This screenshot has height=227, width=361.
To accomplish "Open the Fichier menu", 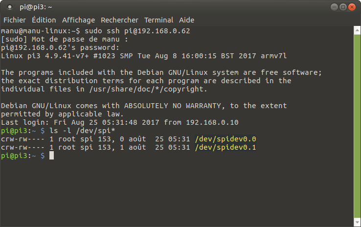I will click(x=15, y=20).
